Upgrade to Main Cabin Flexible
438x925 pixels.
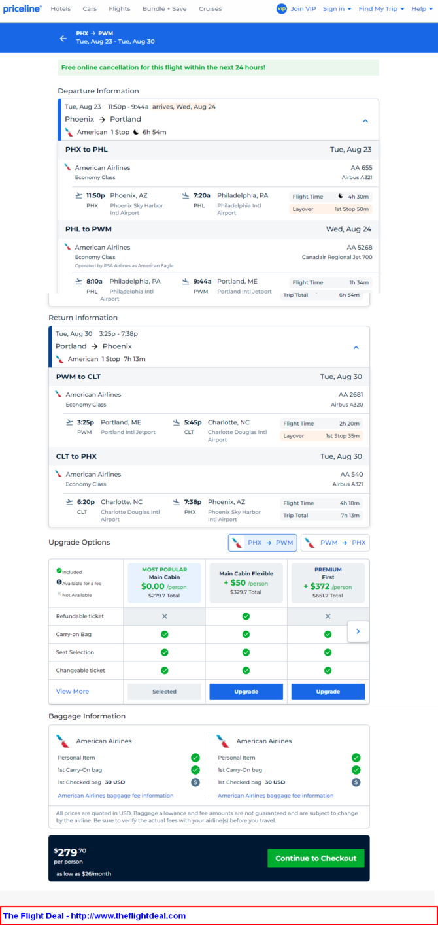click(x=246, y=692)
